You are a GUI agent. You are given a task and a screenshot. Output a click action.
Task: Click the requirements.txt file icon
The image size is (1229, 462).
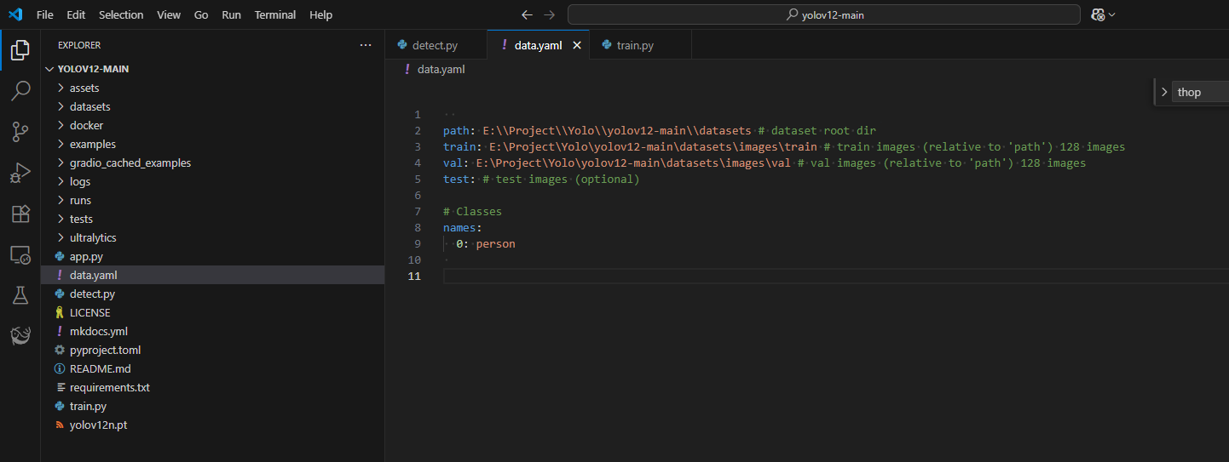click(60, 387)
